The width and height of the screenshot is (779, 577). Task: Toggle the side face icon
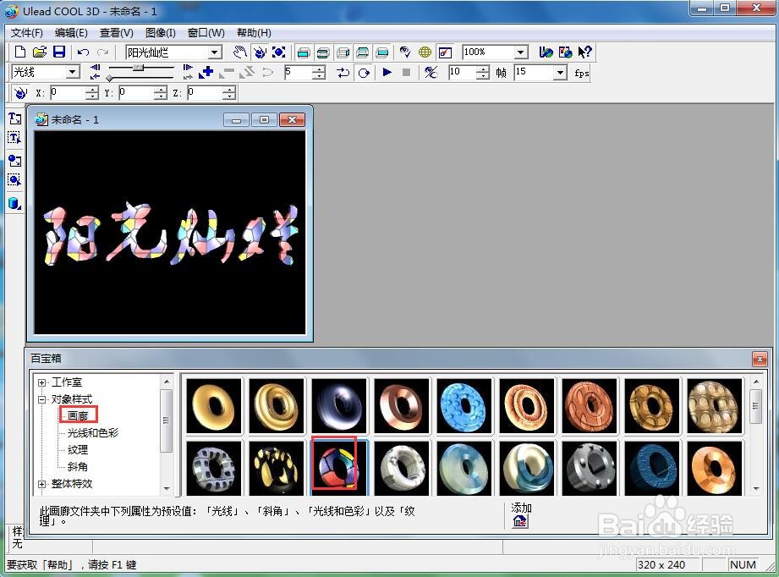click(x=343, y=52)
